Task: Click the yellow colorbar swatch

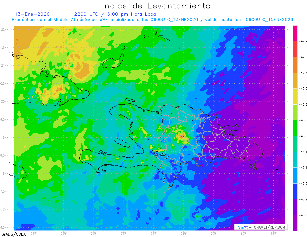Action: (x=295, y=96)
